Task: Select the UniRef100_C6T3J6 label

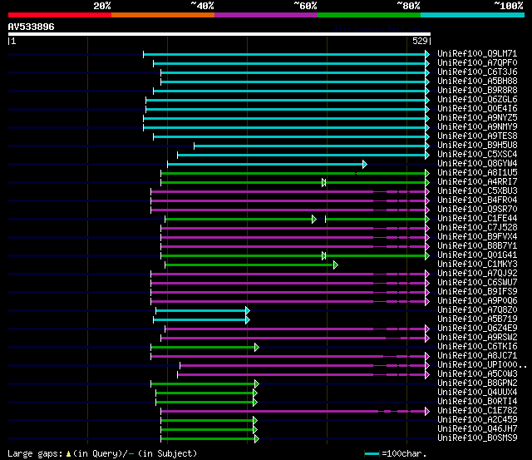Action: click(x=477, y=72)
